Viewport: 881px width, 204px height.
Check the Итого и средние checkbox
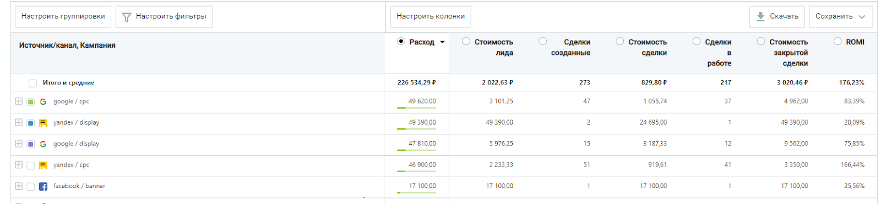point(32,83)
